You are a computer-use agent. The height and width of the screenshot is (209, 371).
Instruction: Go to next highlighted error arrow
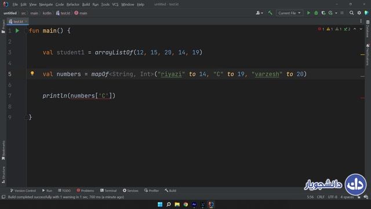(x=361, y=29)
